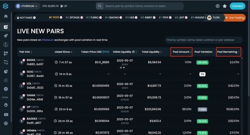This screenshot has width=250, height=135.
Task: Click the globe icon in sidebar
Action: tap(6, 123)
